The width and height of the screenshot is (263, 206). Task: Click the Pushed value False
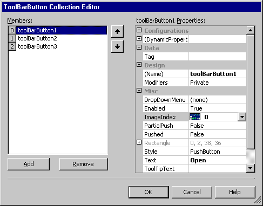[x=218, y=134]
